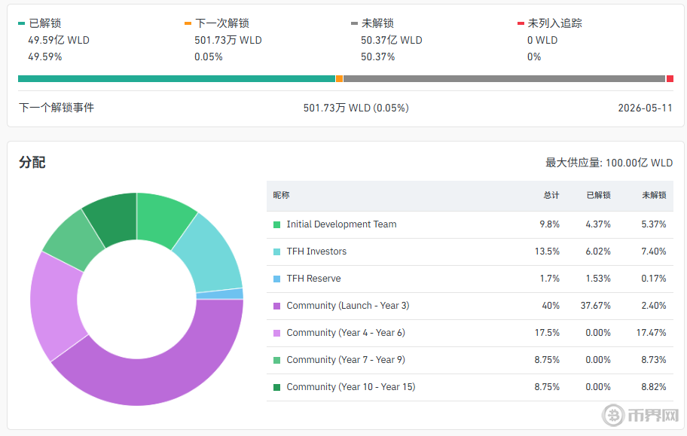
Task: Click 501.73万 WLD (0.05%) event value
Action: [x=356, y=108]
